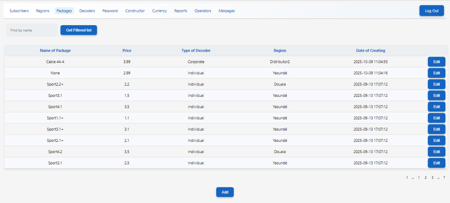
Task: Edit the Sport2.1 package entry
Action: point(436,163)
